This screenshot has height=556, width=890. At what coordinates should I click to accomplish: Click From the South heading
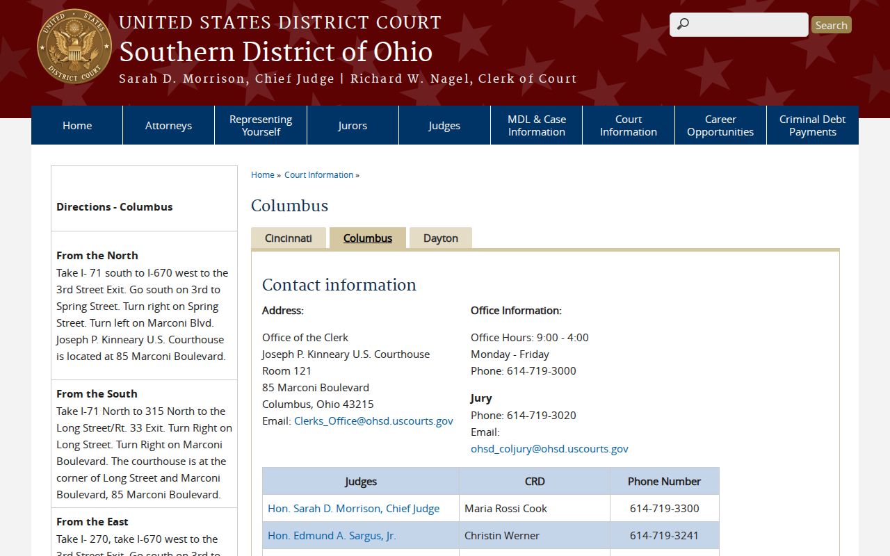tap(97, 393)
